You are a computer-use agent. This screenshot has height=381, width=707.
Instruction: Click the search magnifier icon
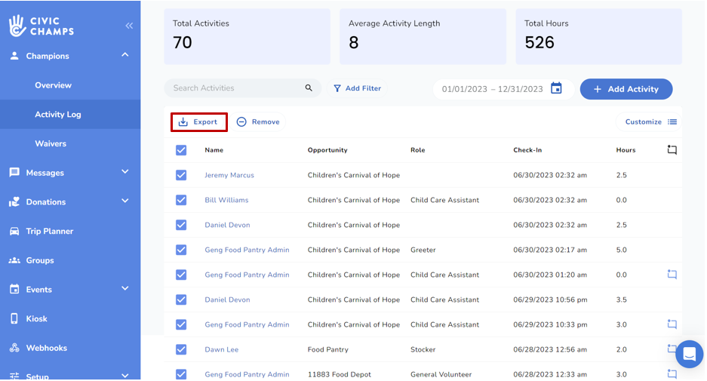309,88
